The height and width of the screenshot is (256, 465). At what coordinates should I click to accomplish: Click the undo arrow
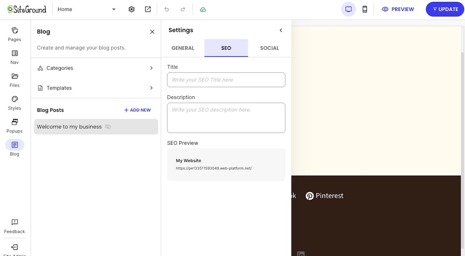click(167, 9)
